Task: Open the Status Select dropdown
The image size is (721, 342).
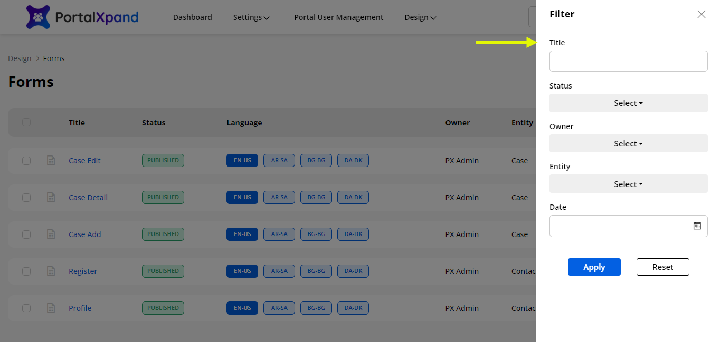Action: [x=628, y=103]
